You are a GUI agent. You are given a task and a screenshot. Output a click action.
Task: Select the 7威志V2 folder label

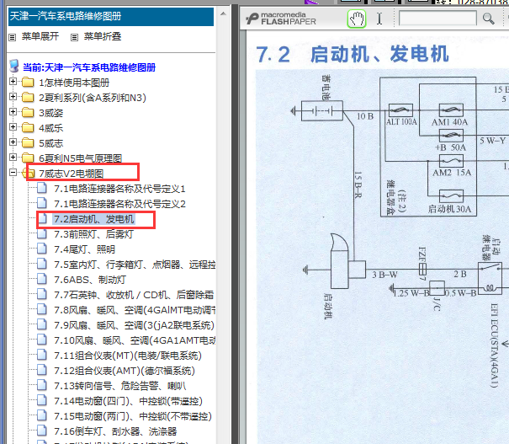coord(71,174)
